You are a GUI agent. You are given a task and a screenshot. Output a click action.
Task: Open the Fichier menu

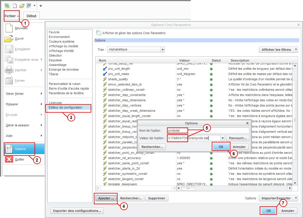coord(12,16)
